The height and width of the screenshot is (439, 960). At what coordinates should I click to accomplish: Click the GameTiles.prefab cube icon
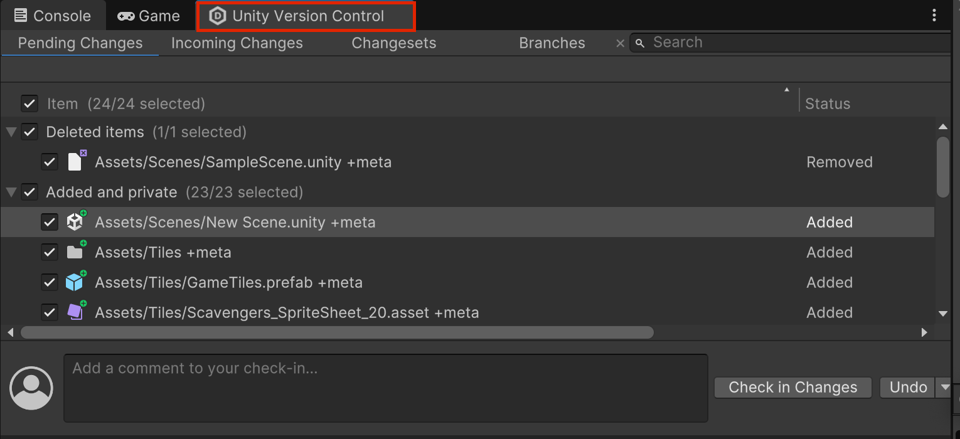[x=75, y=282]
